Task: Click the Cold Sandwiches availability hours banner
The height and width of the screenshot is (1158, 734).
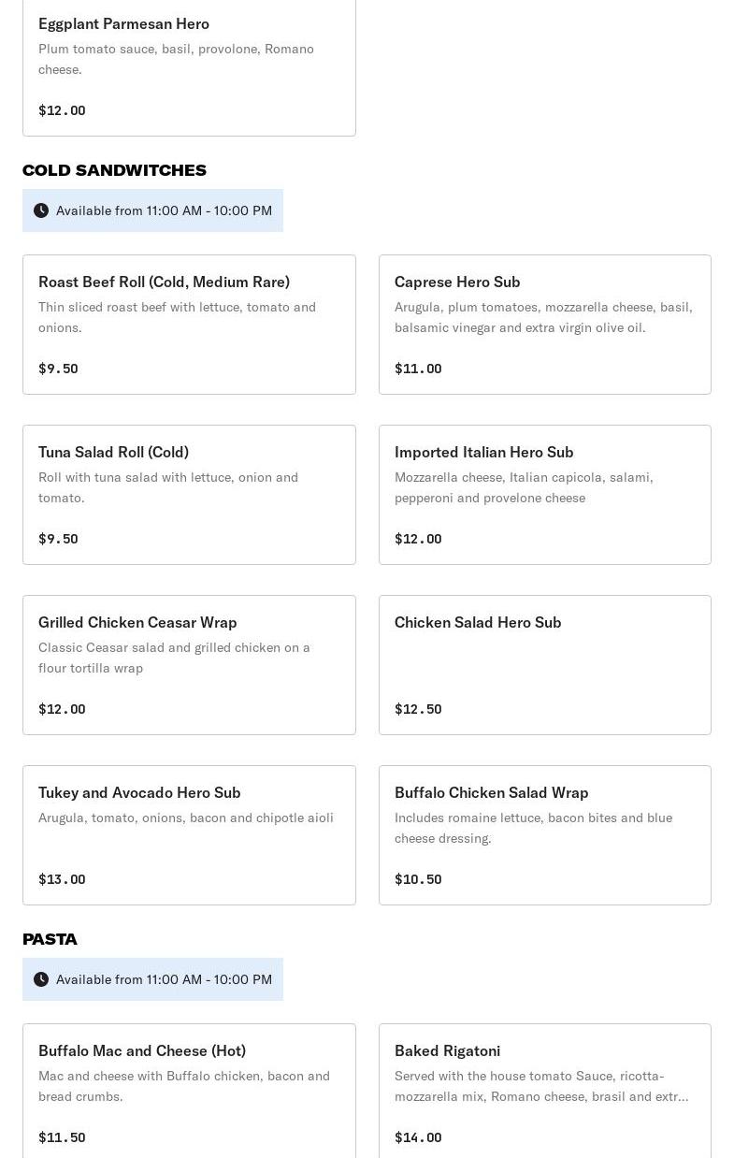Action: point(164,210)
